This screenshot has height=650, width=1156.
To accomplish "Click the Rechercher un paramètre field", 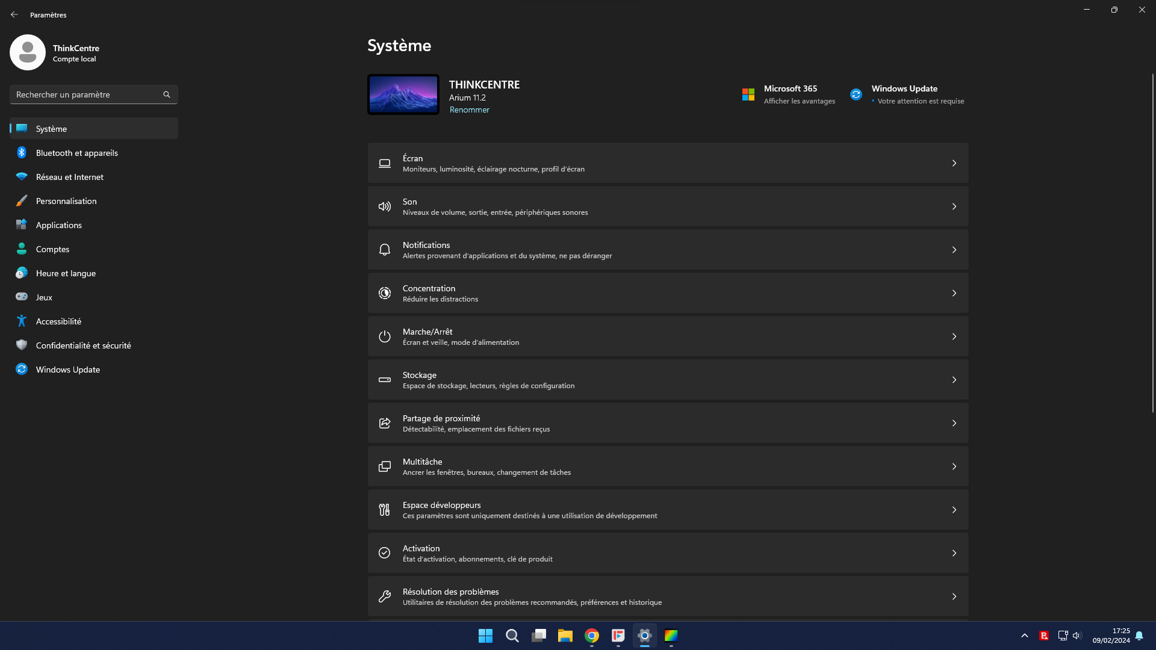I will tap(84, 94).
